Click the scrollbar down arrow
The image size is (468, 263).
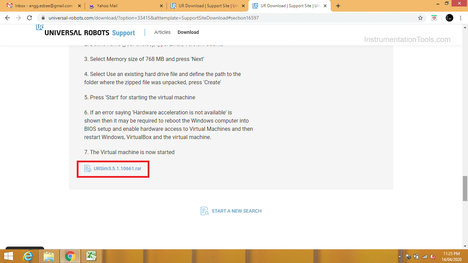click(465, 246)
